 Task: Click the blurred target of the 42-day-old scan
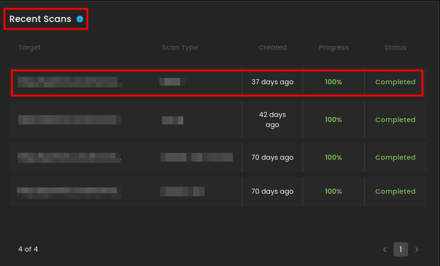point(69,119)
